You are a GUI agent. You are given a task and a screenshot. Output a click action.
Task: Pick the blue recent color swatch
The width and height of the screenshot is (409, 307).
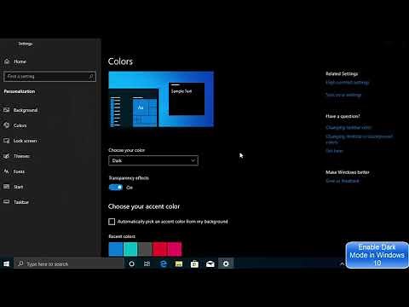[116, 249]
